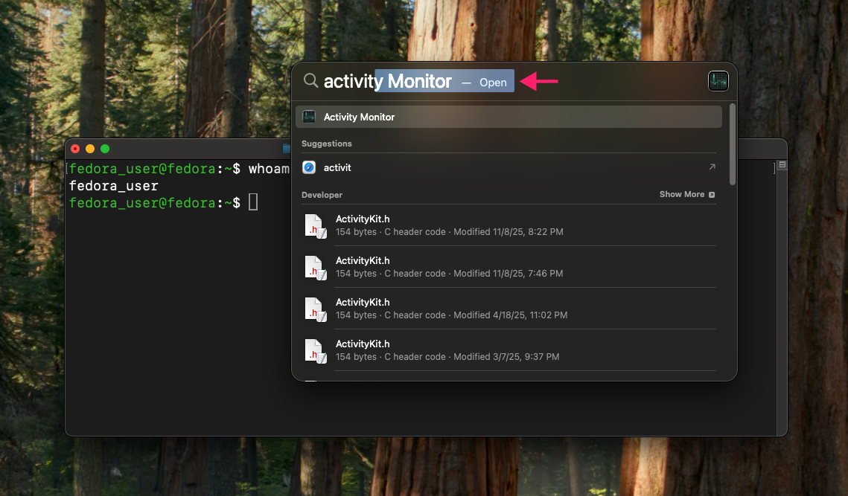
Task: Maximize the Terminal window with green button
Action: (x=105, y=149)
